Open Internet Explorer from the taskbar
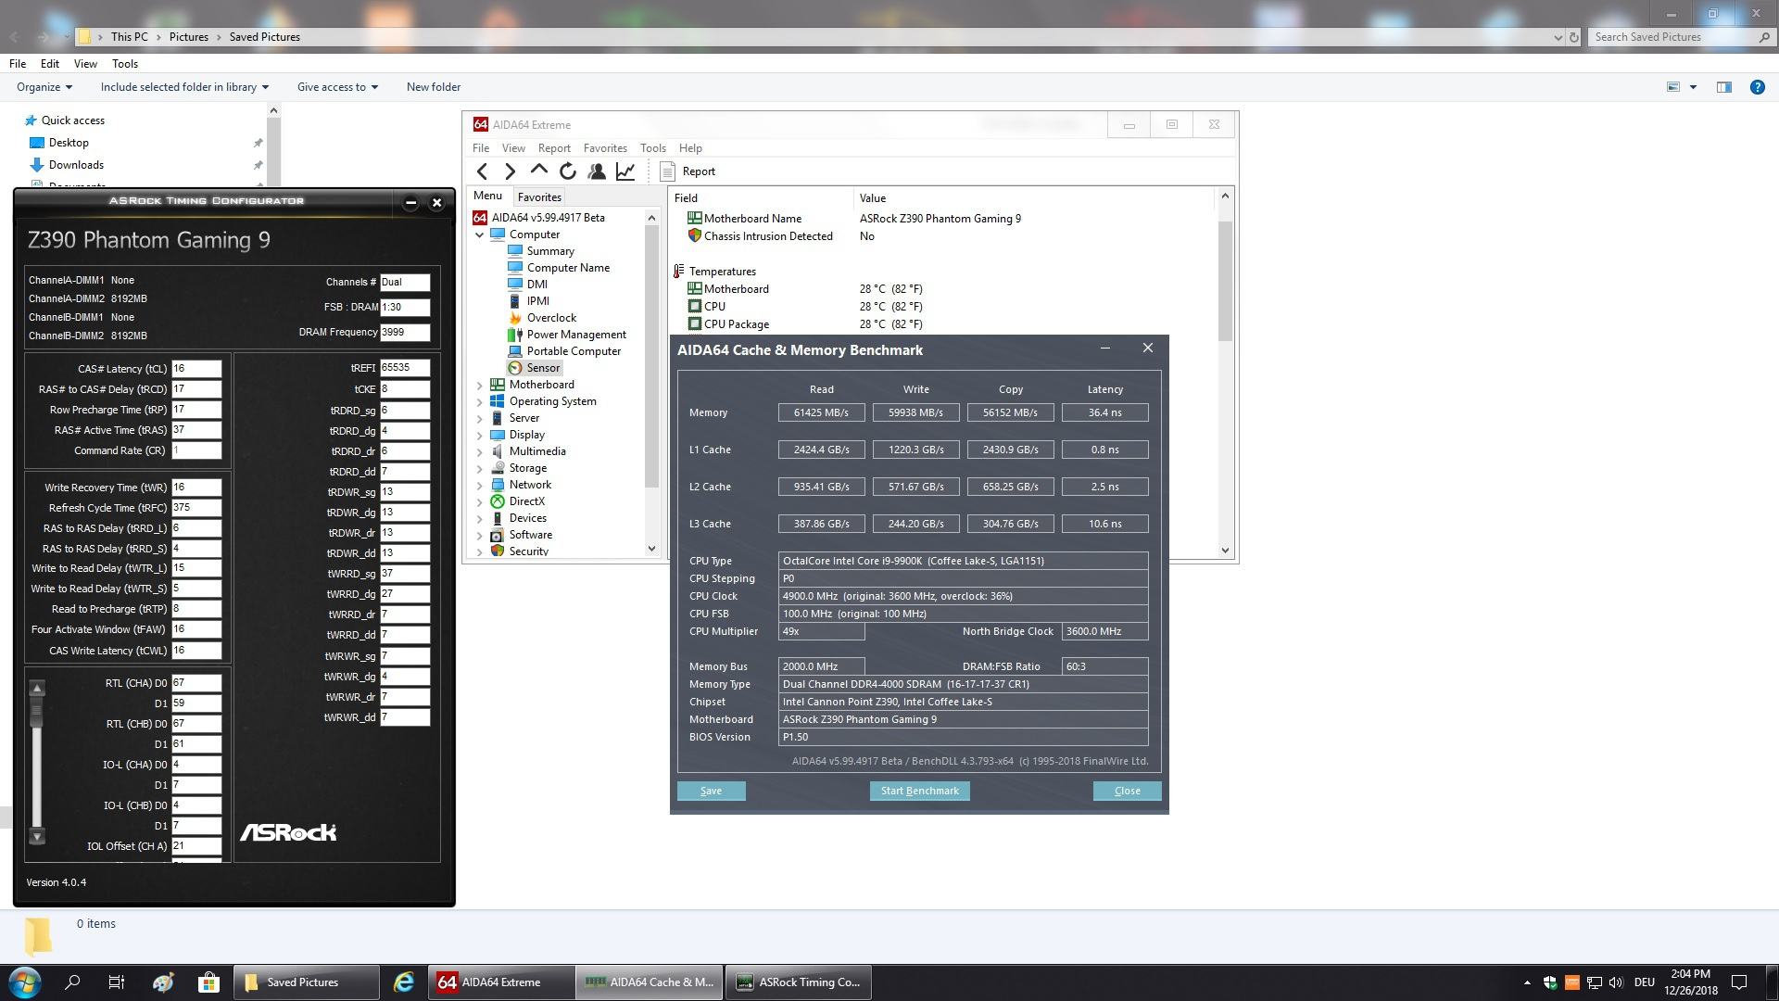The height and width of the screenshot is (1001, 1779). click(x=404, y=982)
